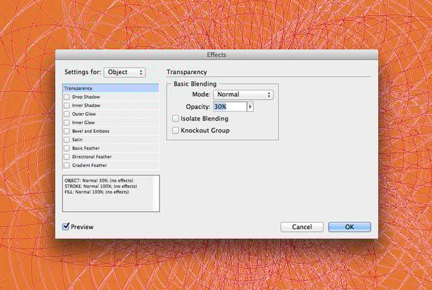Check the Bevel and Emboss box

pos(67,131)
